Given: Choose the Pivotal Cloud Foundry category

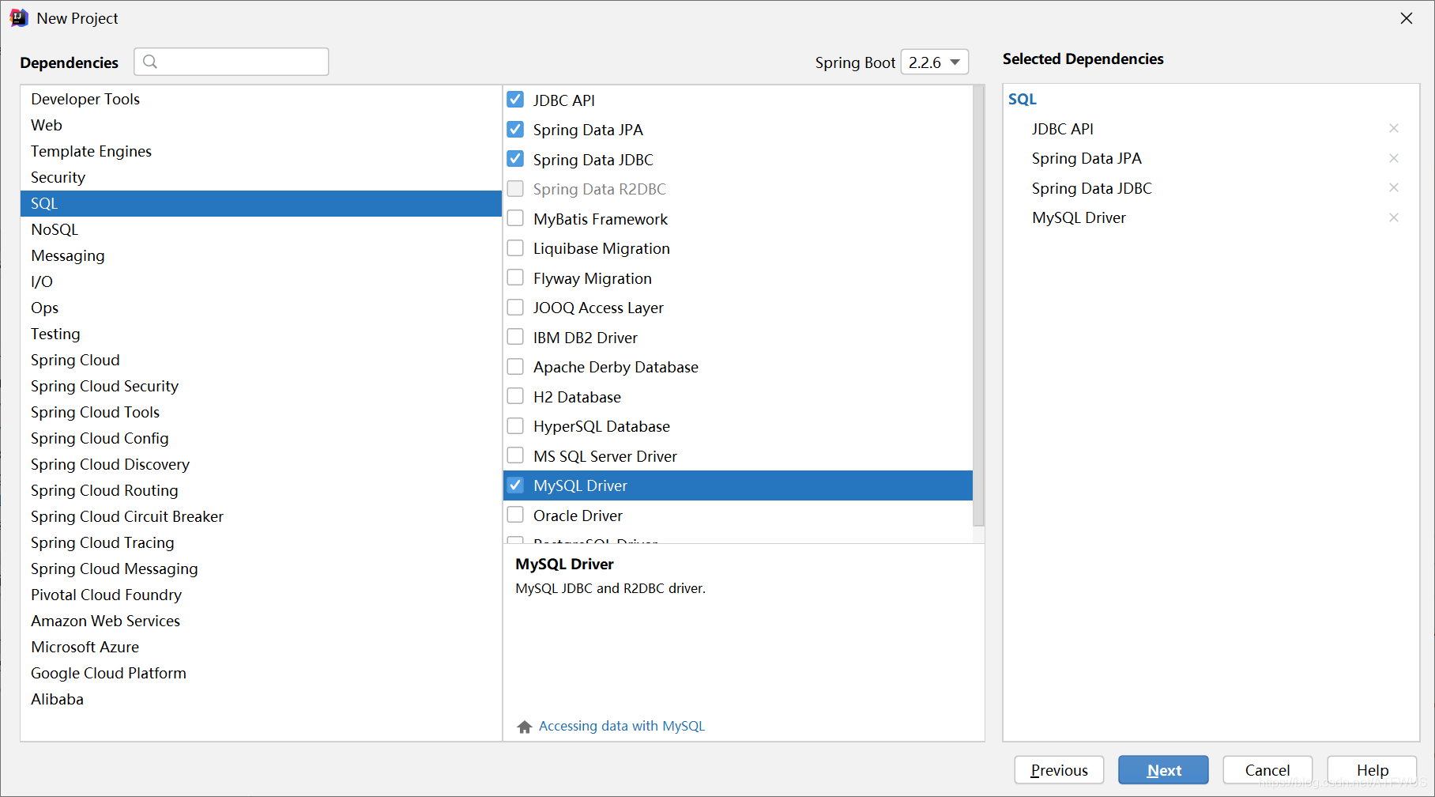Looking at the screenshot, I should pos(261,595).
